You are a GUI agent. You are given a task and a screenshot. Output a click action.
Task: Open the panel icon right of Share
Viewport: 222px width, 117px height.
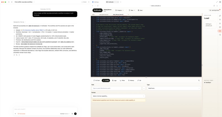[89, 2]
